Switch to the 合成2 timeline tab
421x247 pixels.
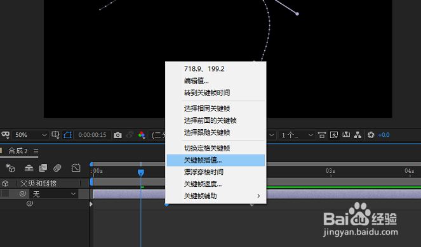pyautogui.click(x=18, y=151)
